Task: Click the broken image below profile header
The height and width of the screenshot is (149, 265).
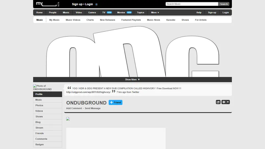Action: point(68,119)
